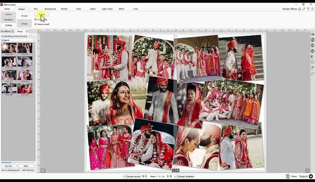The height and width of the screenshot is (182, 315).
Task: Click the pen edit icon on right sidebar
Action: (312, 68)
